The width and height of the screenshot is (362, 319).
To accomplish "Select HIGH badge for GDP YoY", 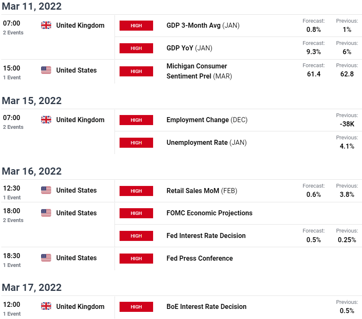I will (x=136, y=48).
